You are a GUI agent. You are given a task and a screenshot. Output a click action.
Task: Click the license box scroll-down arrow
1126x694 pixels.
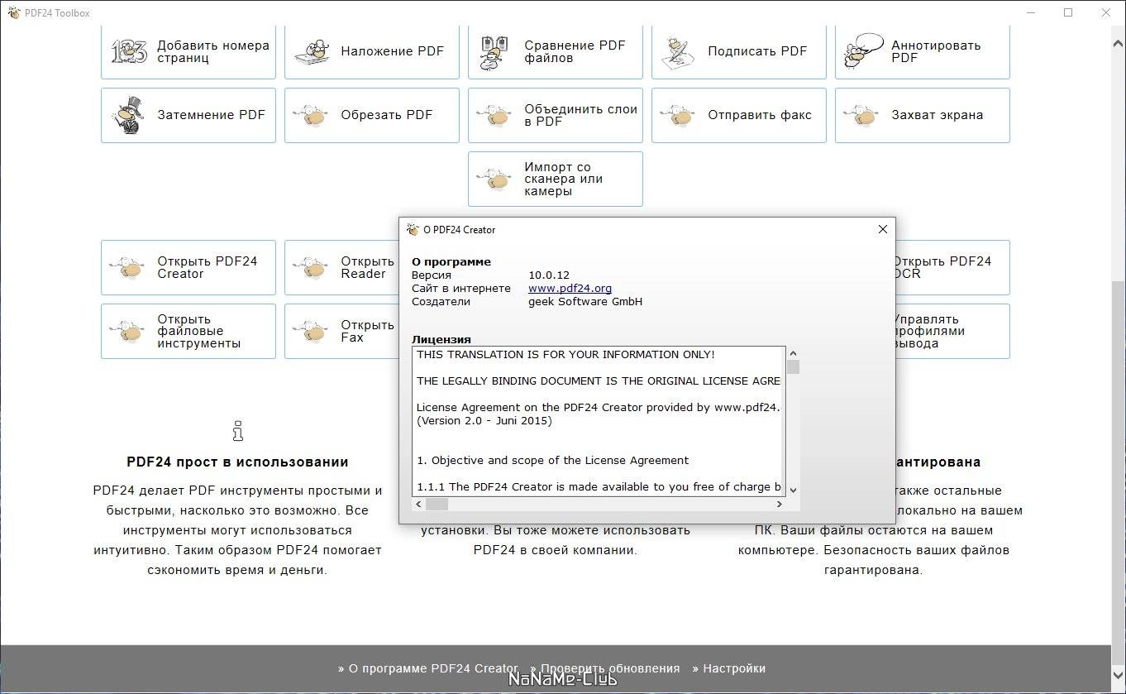click(x=793, y=491)
